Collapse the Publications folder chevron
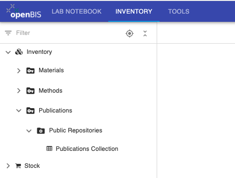The width and height of the screenshot is (235, 178). [x=19, y=111]
